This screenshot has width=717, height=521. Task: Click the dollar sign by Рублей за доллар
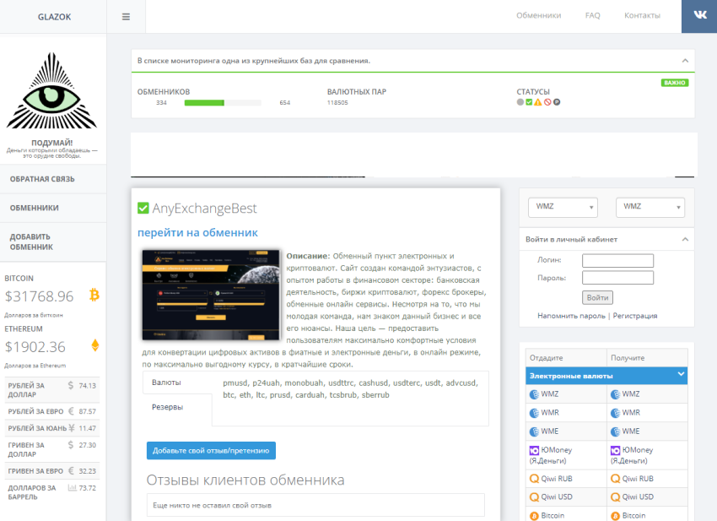70,386
